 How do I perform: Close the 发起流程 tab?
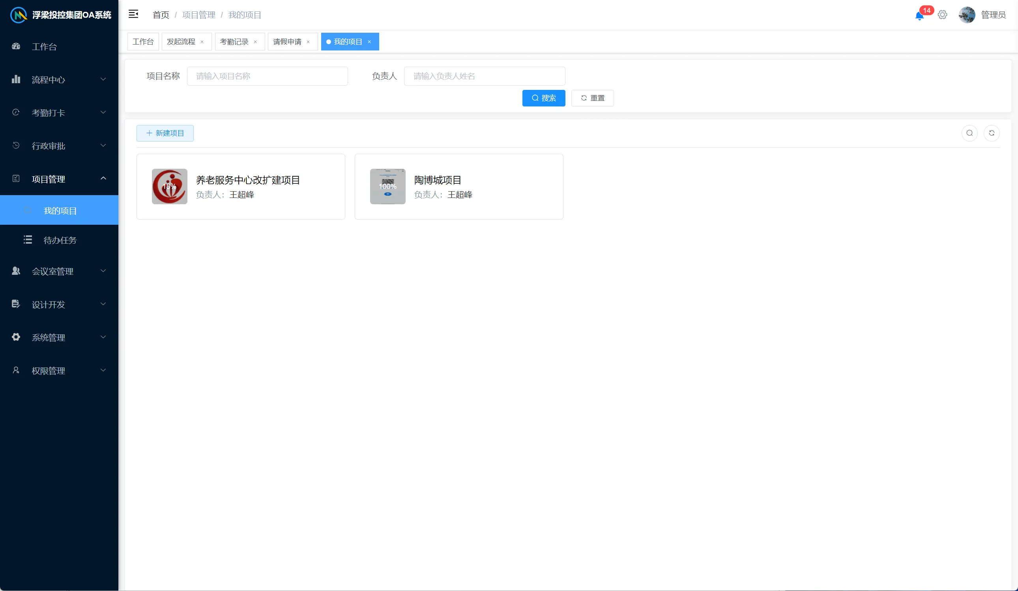click(202, 42)
